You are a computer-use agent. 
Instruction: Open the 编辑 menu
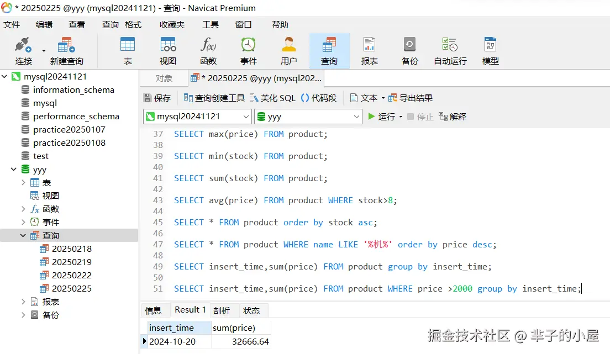coord(44,24)
